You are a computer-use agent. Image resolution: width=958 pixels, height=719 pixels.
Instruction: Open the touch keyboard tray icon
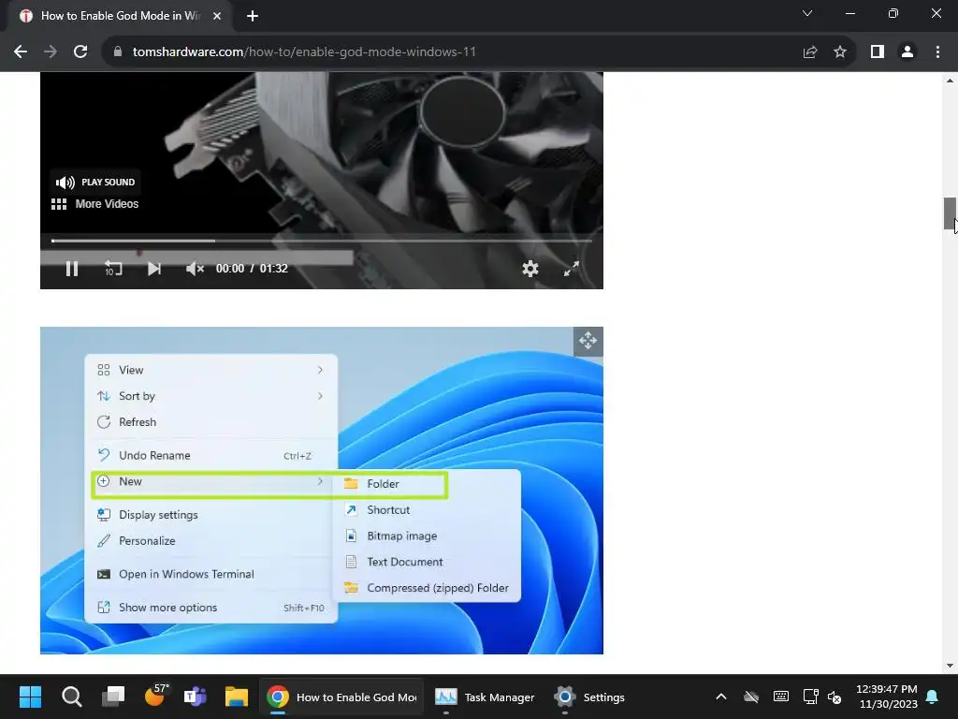(781, 697)
